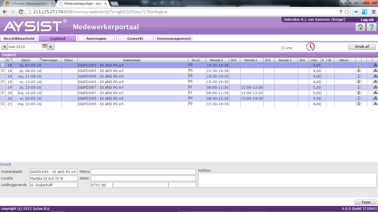Image resolution: width=378 pixels, height=212 pixels.
Task: Enable the ATW checkbox
Action: click(283, 48)
